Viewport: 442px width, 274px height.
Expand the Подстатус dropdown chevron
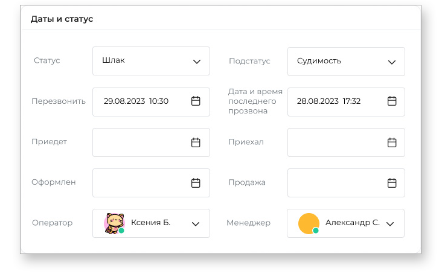pos(391,62)
